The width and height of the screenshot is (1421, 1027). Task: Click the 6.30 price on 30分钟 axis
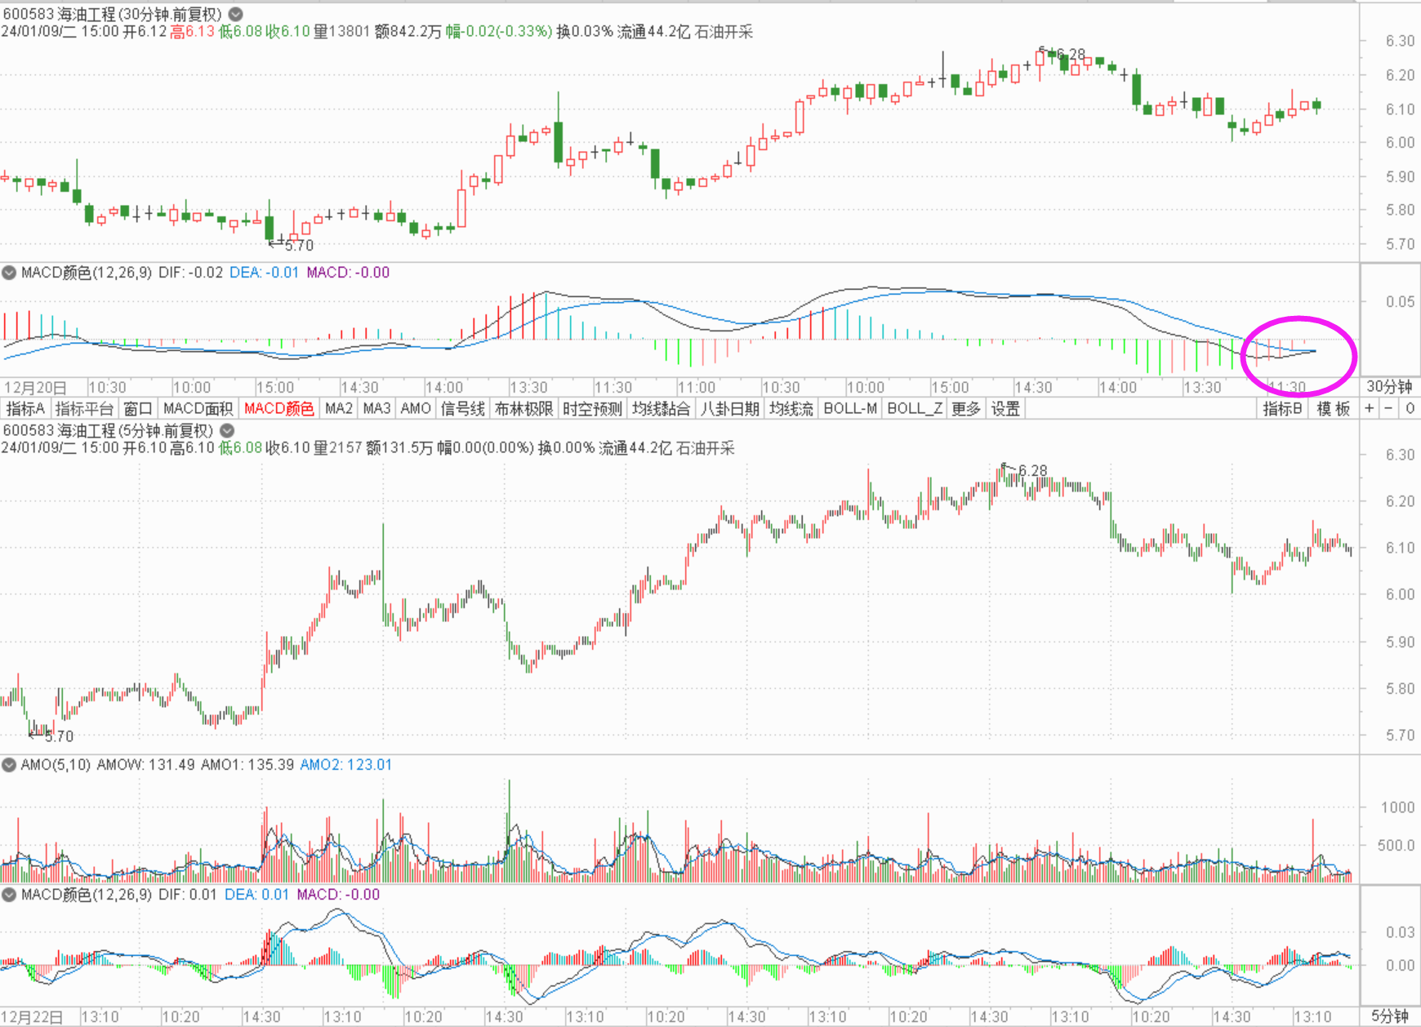[1400, 41]
